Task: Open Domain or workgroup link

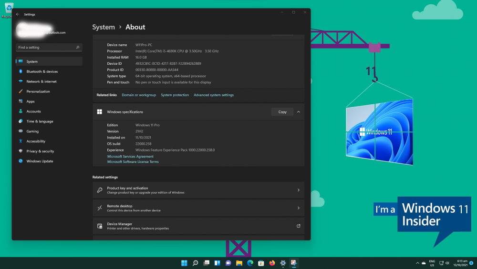Action: [x=139, y=95]
